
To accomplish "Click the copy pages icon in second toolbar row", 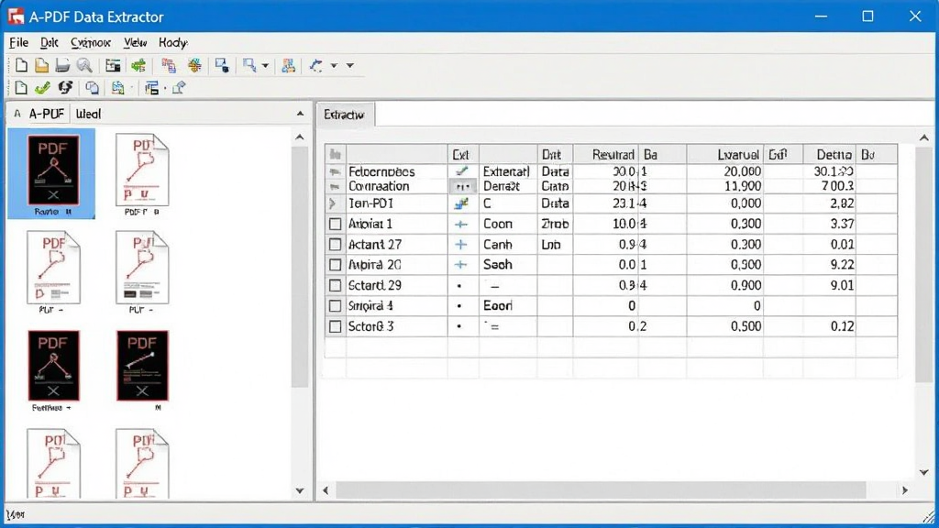I will click(x=92, y=88).
